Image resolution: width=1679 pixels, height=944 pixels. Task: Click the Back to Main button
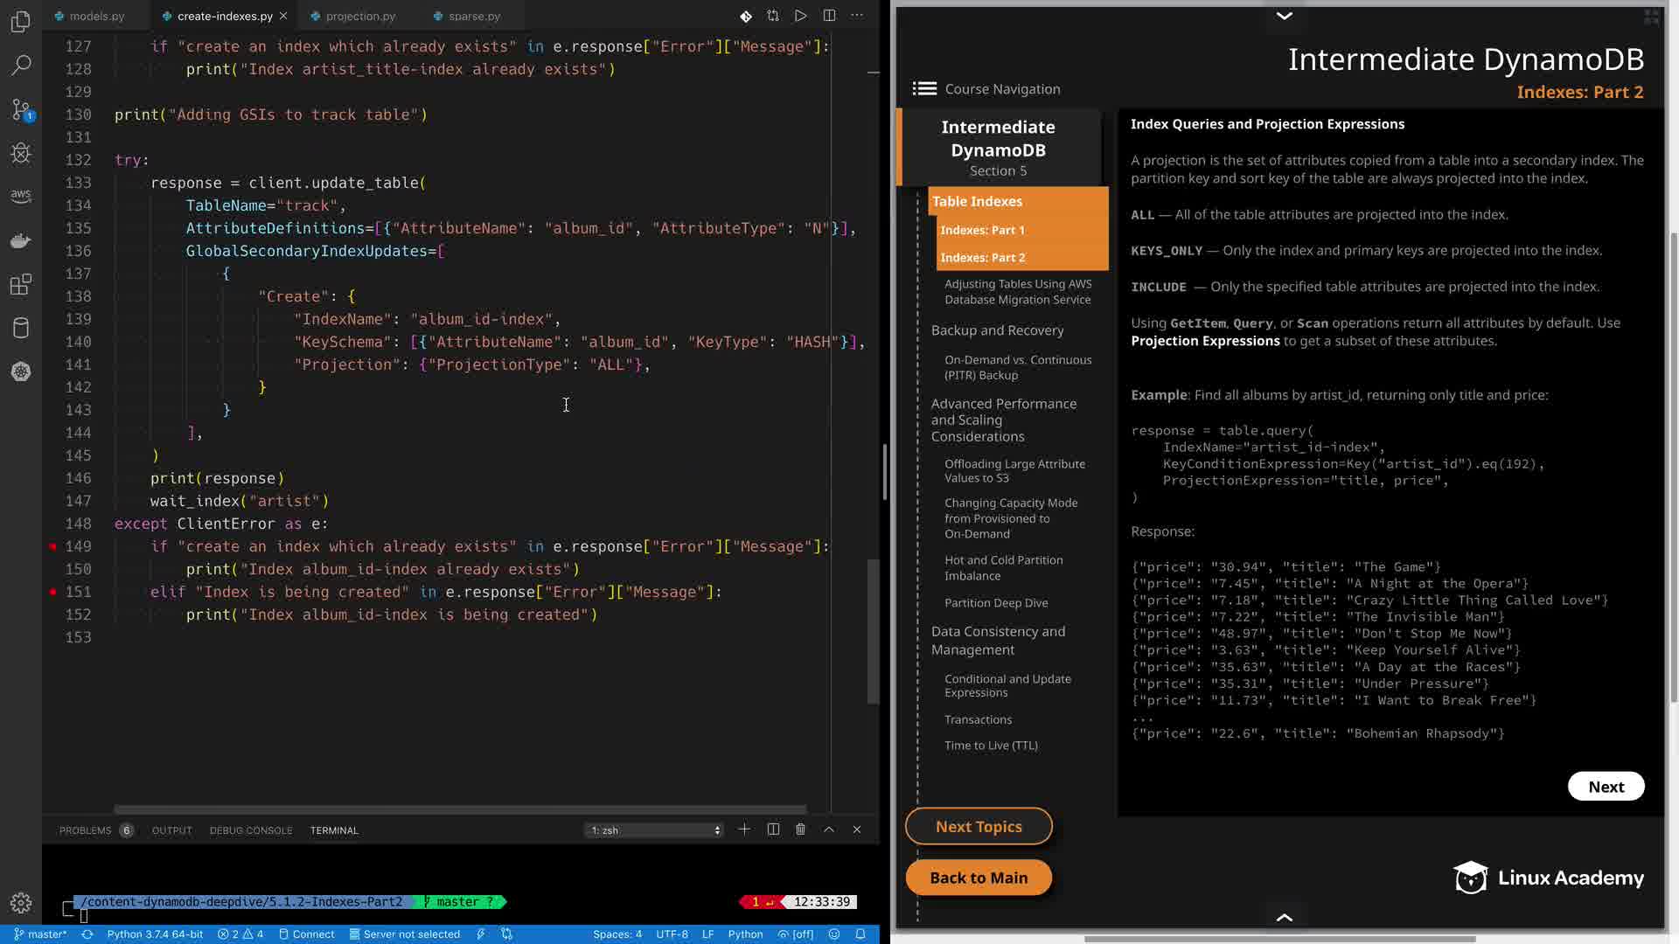(979, 878)
